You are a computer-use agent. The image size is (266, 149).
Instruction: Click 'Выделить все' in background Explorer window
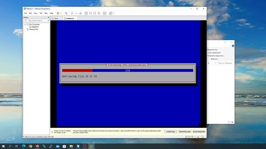point(212,50)
